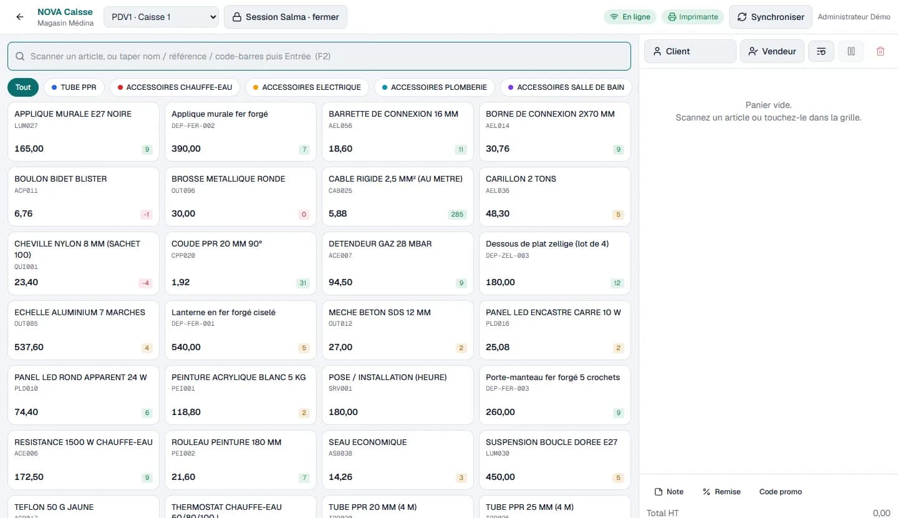Add CARILLON 2 TONS to the cart
Viewport: 898px width, 518px height.
click(555, 197)
